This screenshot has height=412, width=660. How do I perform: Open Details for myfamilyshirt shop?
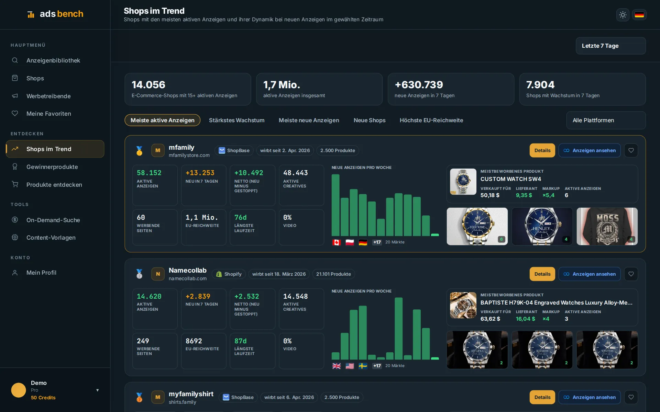tap(542, 397)
